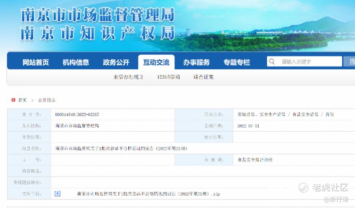Screen dimensions: 355x208
Task: Click the 关键词 label cell
Action: (x=204, y=160)
